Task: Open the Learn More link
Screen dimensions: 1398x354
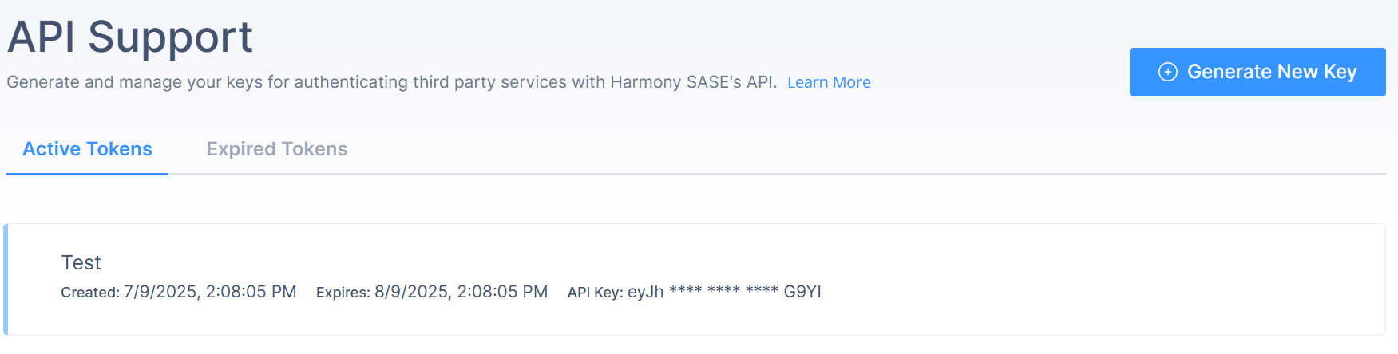Action: (x=829, y=82)
